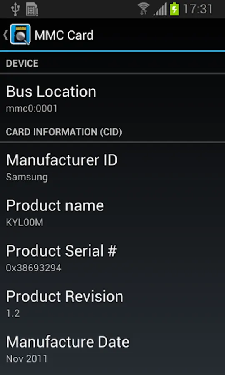
Task: Tap the charging battery icon
Action: coord(175,9)
